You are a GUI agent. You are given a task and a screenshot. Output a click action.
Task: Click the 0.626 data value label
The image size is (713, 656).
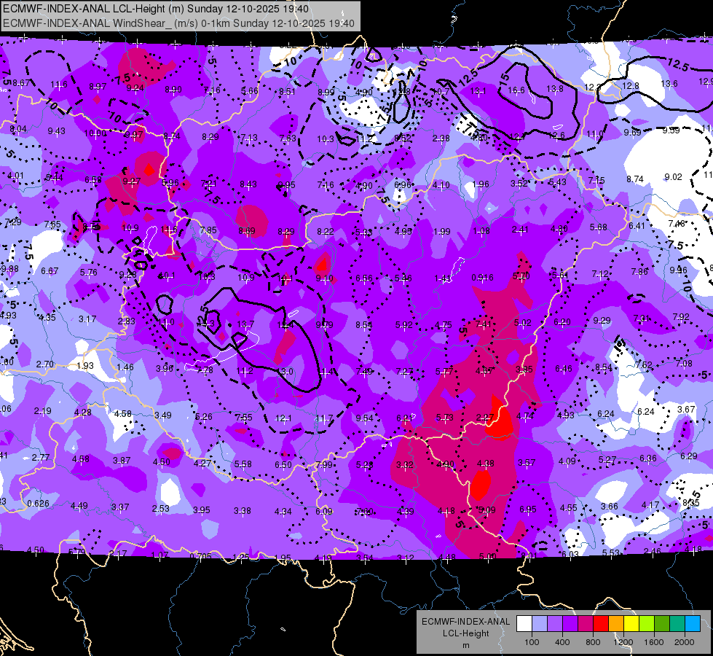point(38,503)
